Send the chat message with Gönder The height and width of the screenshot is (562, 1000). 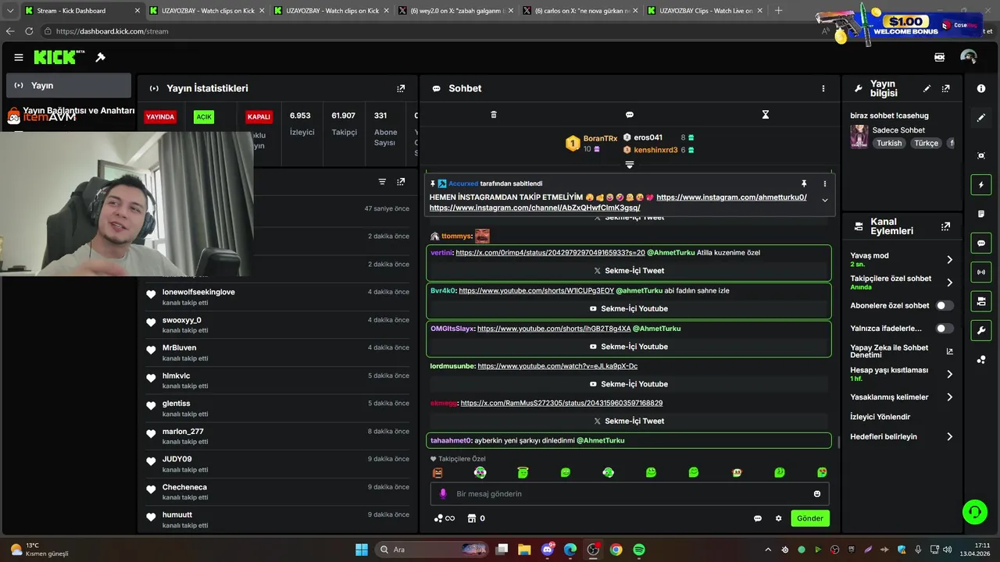click(x=809, y=518)
